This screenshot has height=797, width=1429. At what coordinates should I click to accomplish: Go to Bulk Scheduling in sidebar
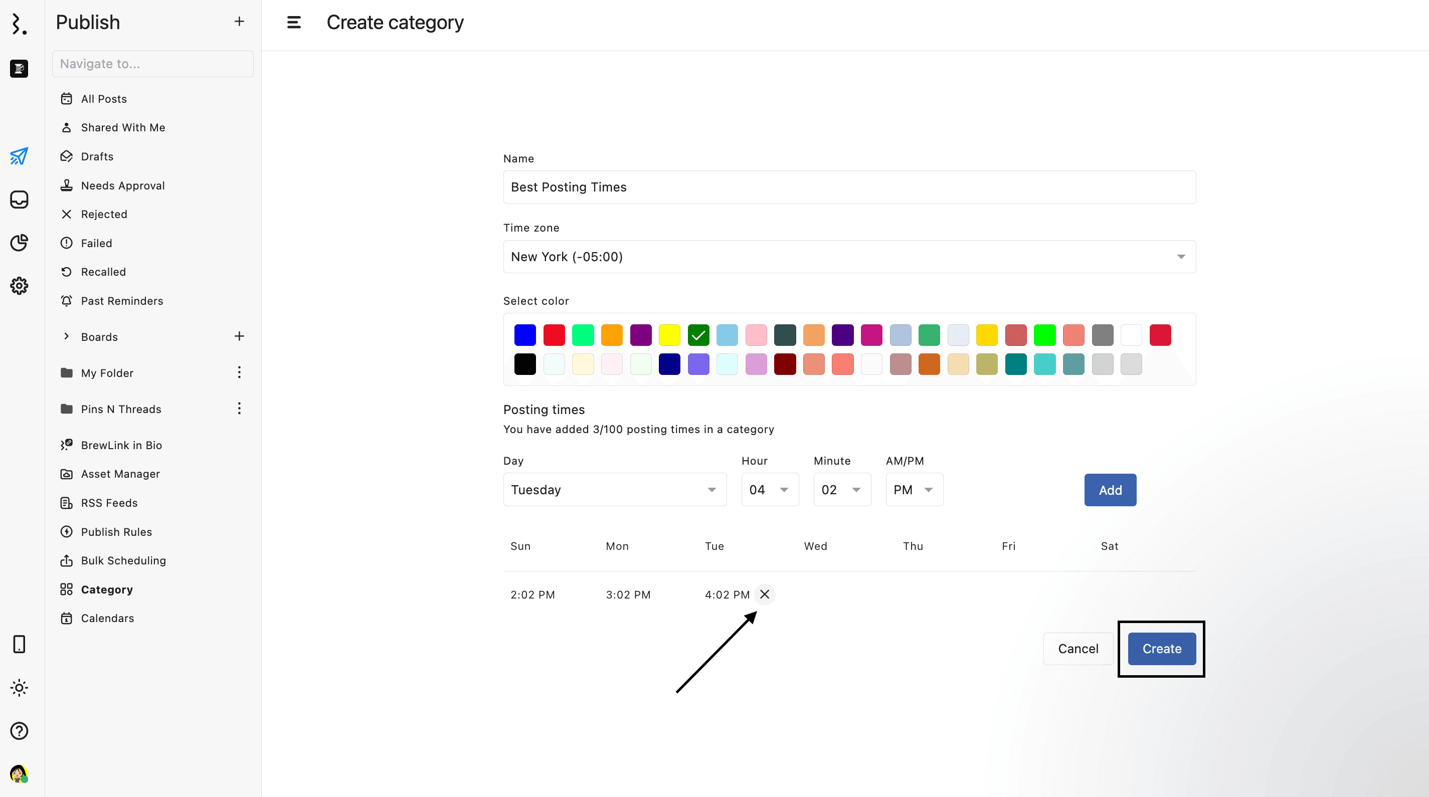point(123,561)
